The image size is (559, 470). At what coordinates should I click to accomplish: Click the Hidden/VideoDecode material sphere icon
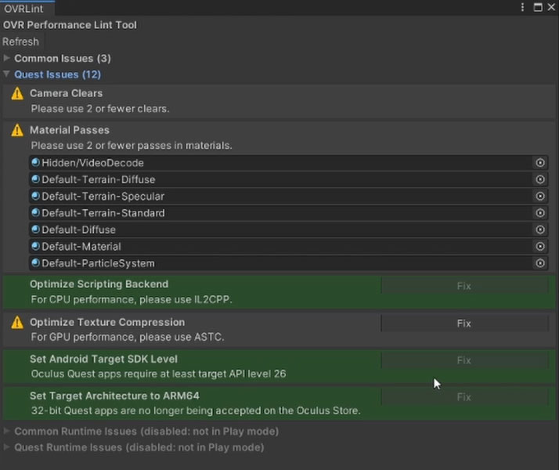(x=35, y=163)
